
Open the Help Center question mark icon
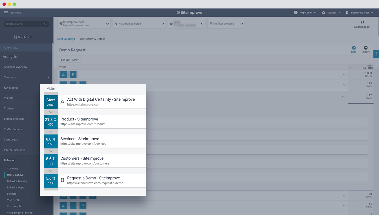pos(296,13)
